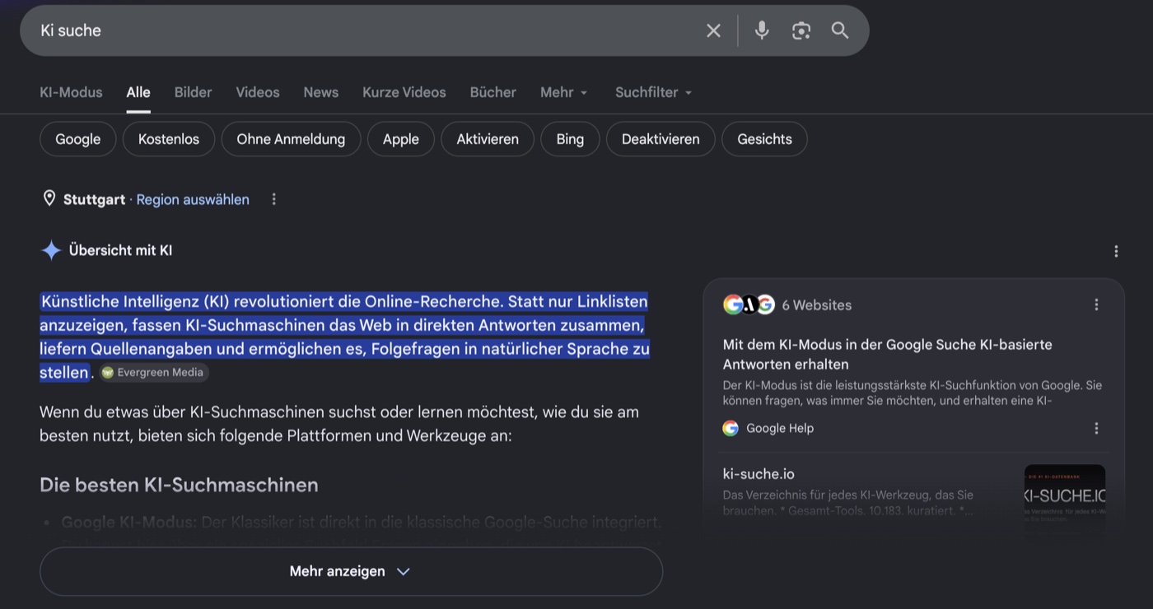The image size is (1153, 609).
Task: Click the "6 Websites" label
Action: [817, 304]
